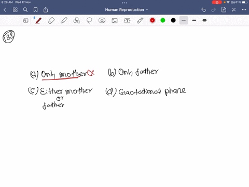Open the three-dot more options menu

244,10
